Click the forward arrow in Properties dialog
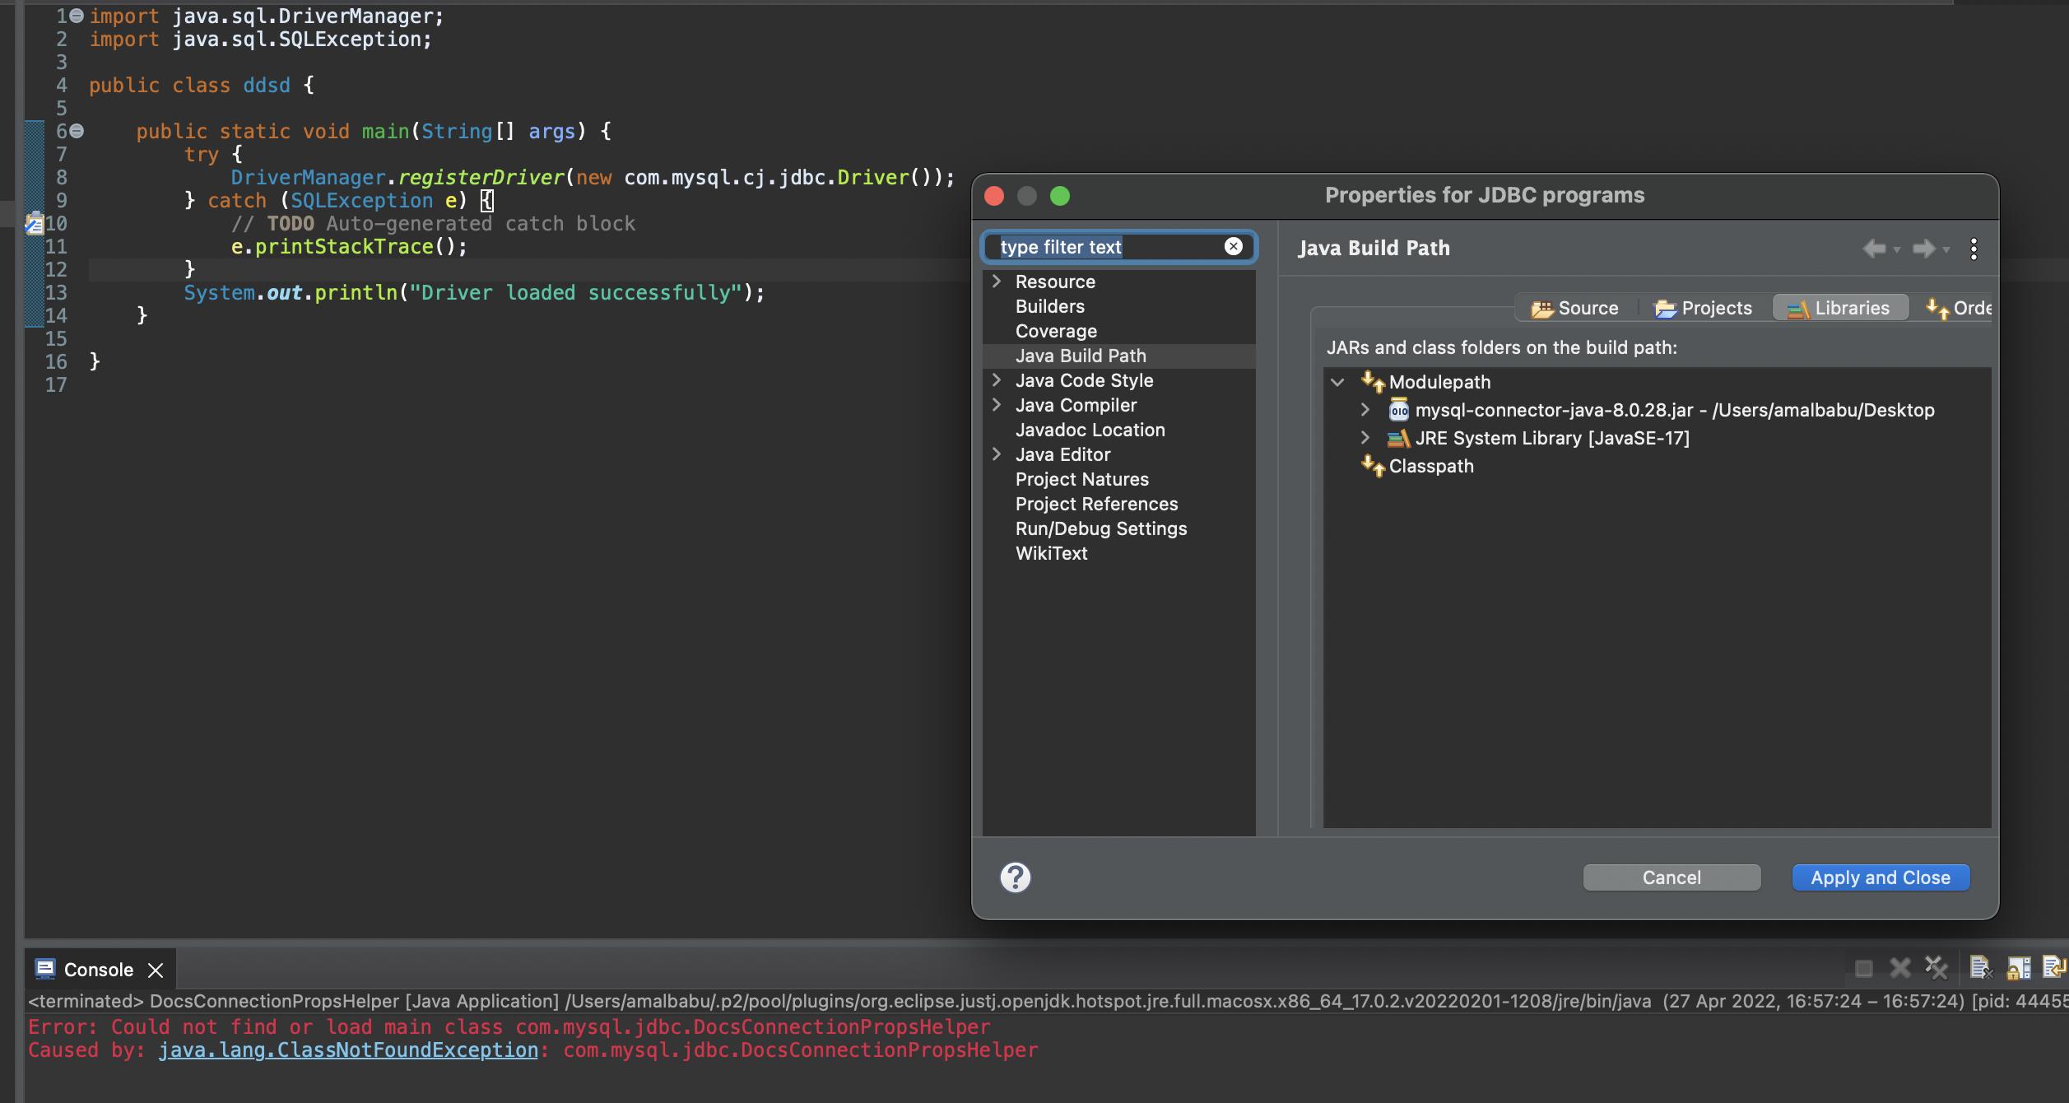The width and height of the screenshot is (2069, 1103). [x=1924, y=249]
